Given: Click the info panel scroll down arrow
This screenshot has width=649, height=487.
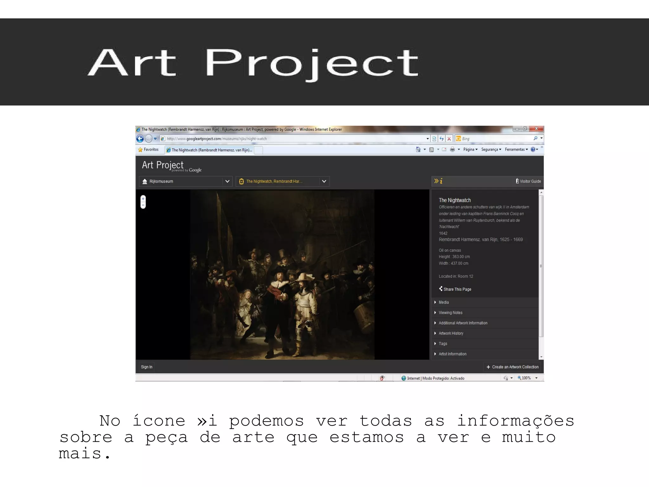Looking at the screenshot, I should [x=541, y=357].
